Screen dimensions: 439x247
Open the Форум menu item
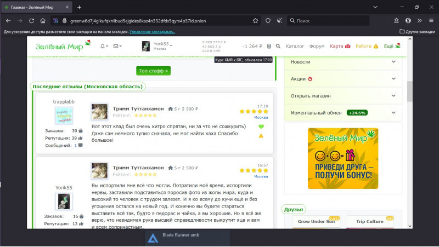(317, 47)
